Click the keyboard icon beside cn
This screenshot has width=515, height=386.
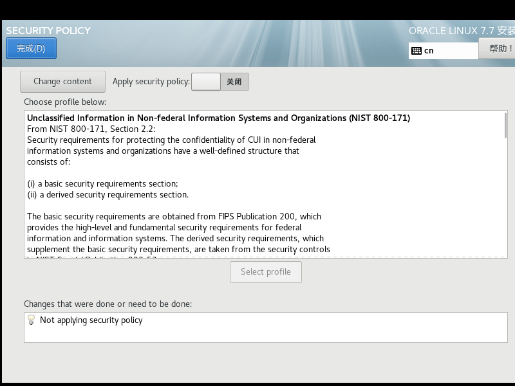point(417,51)
